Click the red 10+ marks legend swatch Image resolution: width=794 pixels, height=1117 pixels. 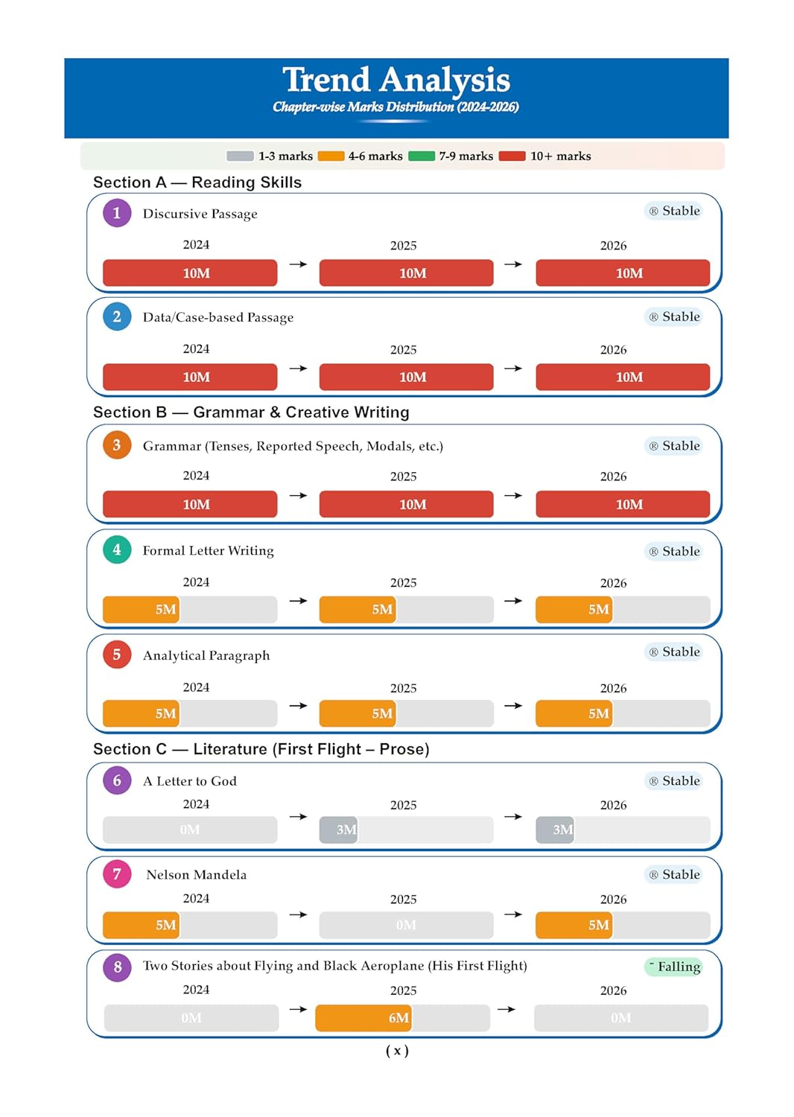[x=512, y=156]
